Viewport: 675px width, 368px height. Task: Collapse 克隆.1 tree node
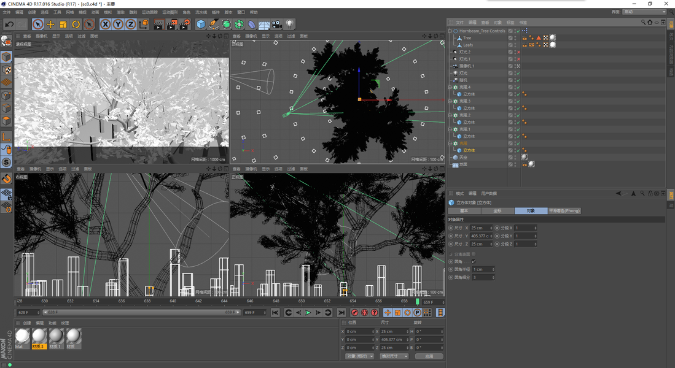450,129
